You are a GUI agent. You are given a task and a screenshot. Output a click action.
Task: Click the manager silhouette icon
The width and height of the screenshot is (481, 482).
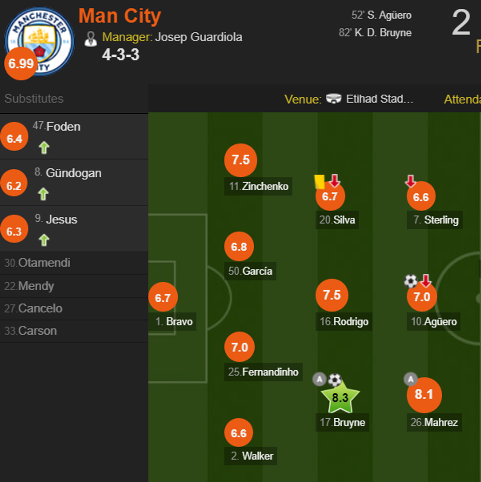point(91,39)
